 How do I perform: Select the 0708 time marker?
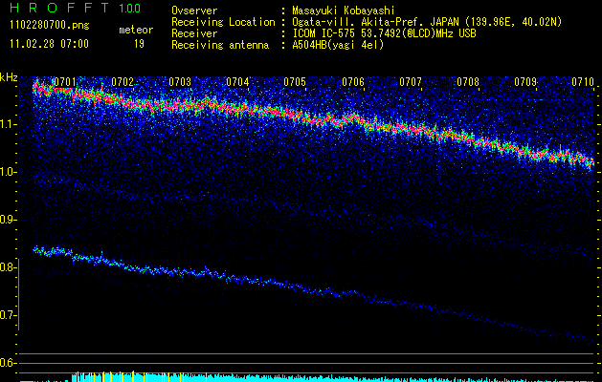pyautogui.click(x=468, y=82)
